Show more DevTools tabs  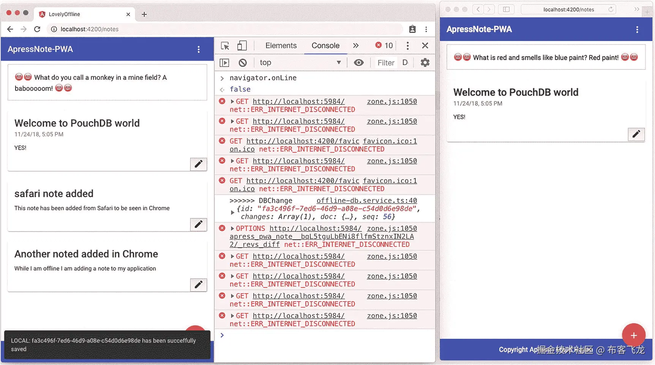click(x=355, y=46)
